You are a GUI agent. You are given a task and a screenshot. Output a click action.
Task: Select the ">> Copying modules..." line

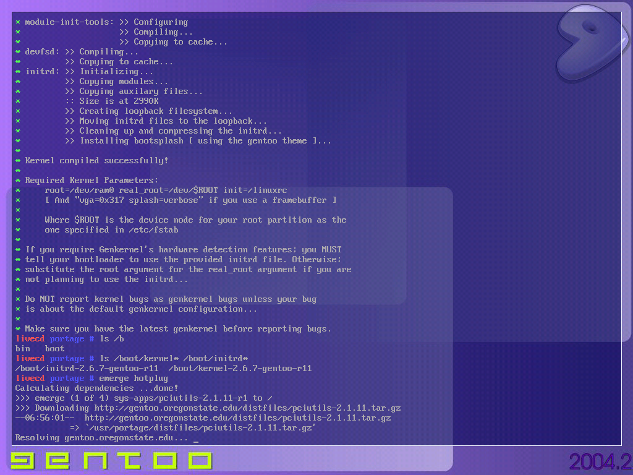(x=116, y=82)
